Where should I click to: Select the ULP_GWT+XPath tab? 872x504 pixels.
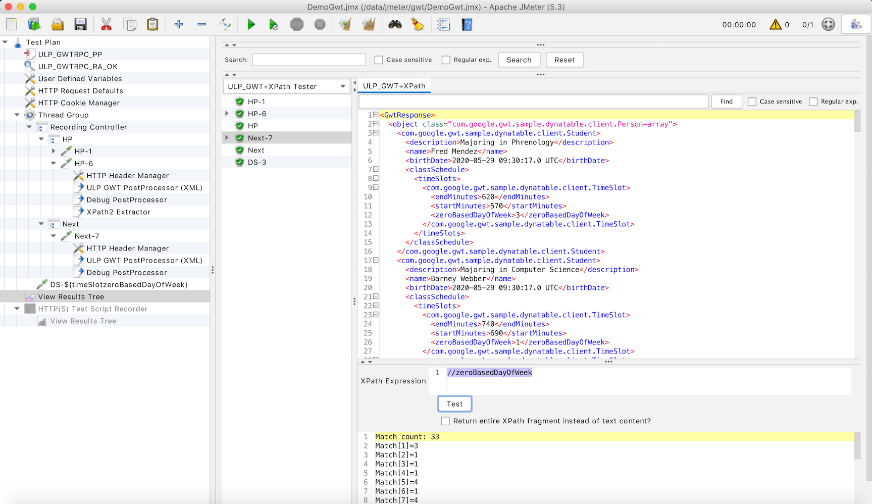tap(394, 86)
